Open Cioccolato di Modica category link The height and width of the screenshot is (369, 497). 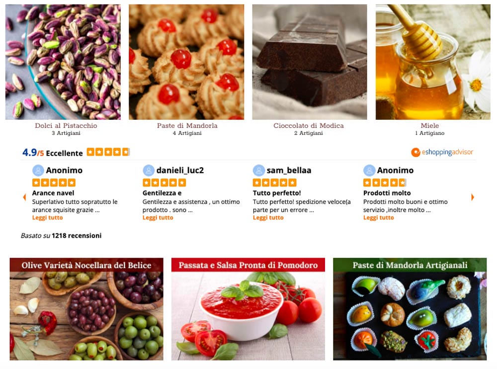pyautogui.click(x=309, y=126)
